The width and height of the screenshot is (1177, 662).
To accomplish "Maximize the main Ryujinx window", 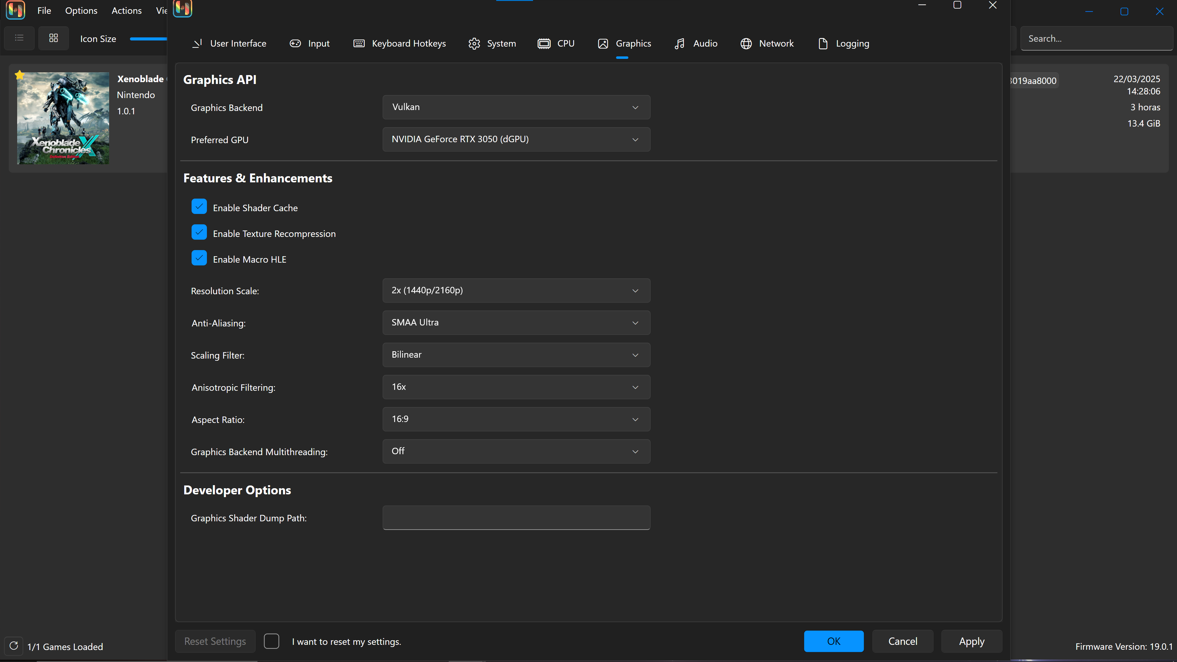I will pyautogui.click(x=1125, y=11).
